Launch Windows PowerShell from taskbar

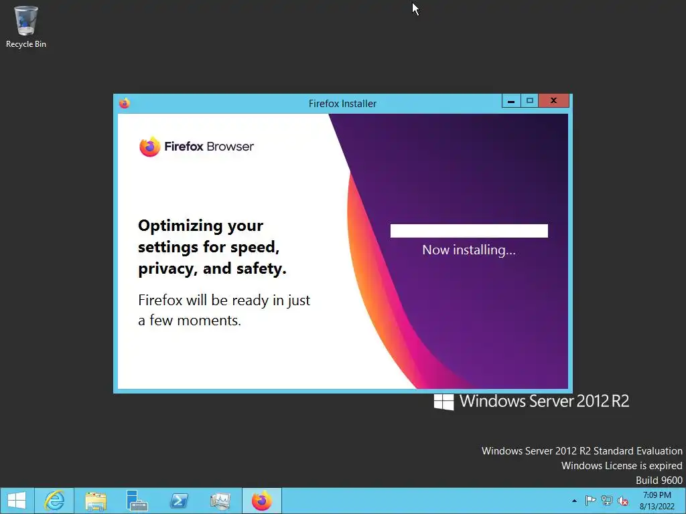point(178,501)
